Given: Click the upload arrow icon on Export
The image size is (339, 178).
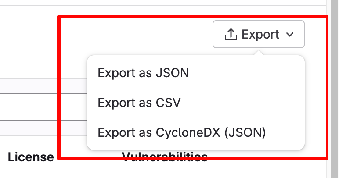Looking at the screenshot, I should point(231,34).
